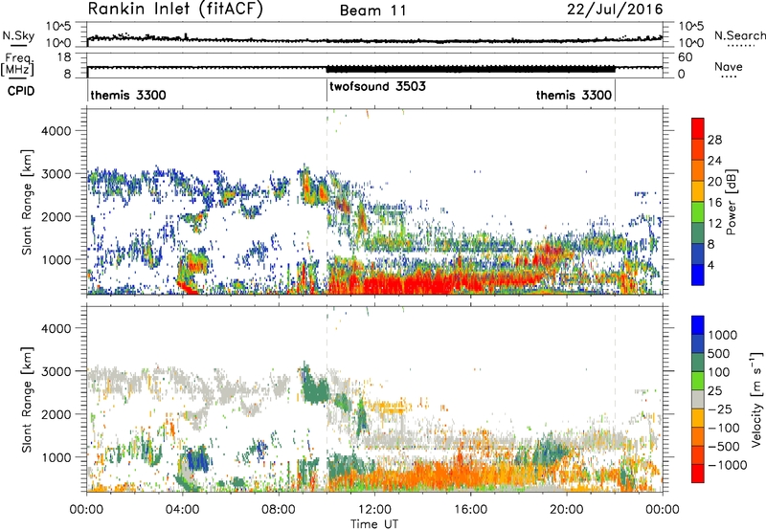Click the yellow Velocity segment between -100 and -25
Viewport: 766px width, 530px height.
point(698,418)
